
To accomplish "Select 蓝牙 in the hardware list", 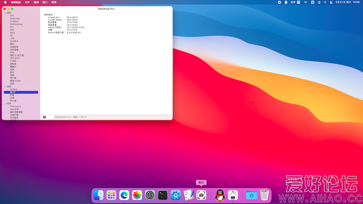I will (x=12, y=72).
